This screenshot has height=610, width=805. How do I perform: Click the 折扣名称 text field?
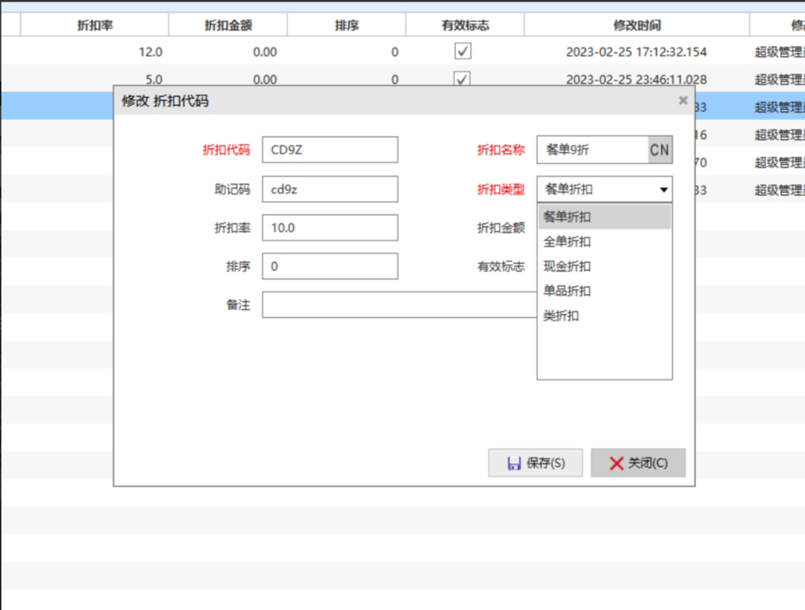point(592,149)
